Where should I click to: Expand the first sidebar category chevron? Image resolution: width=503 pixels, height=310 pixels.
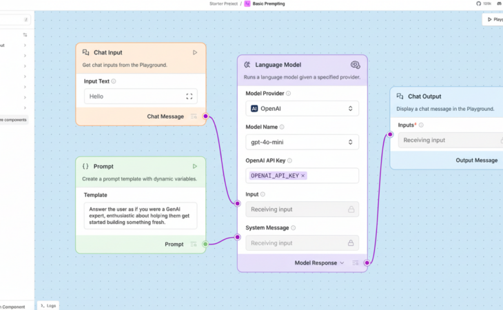[x=25, y=45]
